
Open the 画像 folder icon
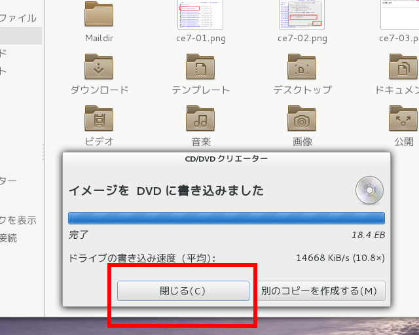[x=302, y=118]
